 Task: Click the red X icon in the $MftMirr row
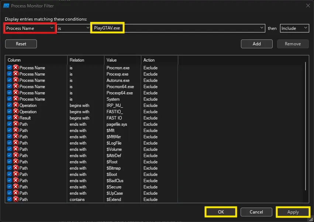16,136
